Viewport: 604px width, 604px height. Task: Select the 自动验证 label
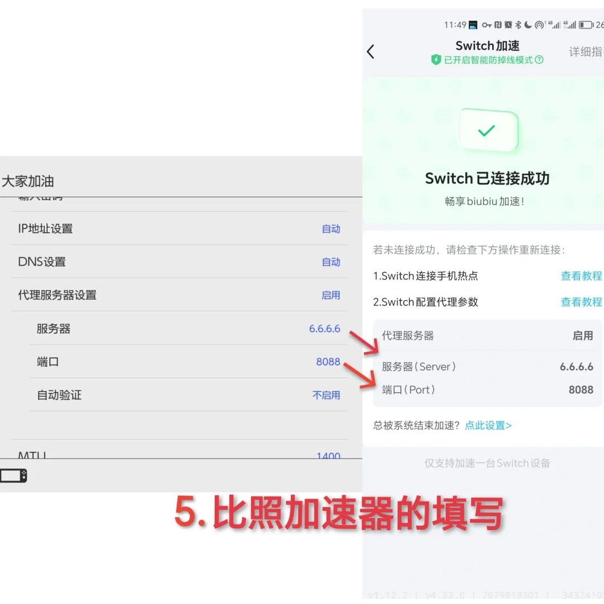(x=59, y=395)
